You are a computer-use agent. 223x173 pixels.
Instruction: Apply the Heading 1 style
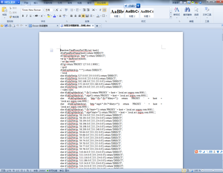click(117, 13)
